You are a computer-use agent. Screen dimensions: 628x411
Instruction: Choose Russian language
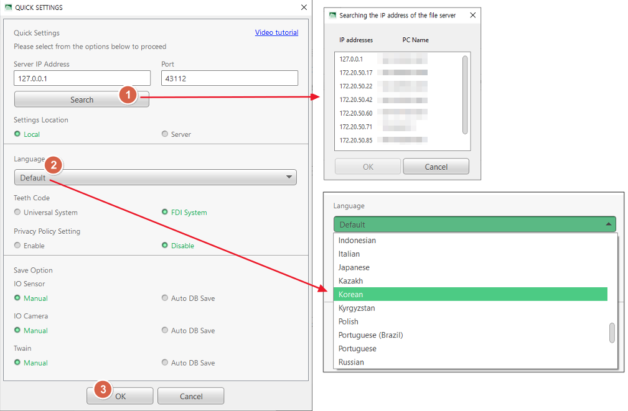470,362
